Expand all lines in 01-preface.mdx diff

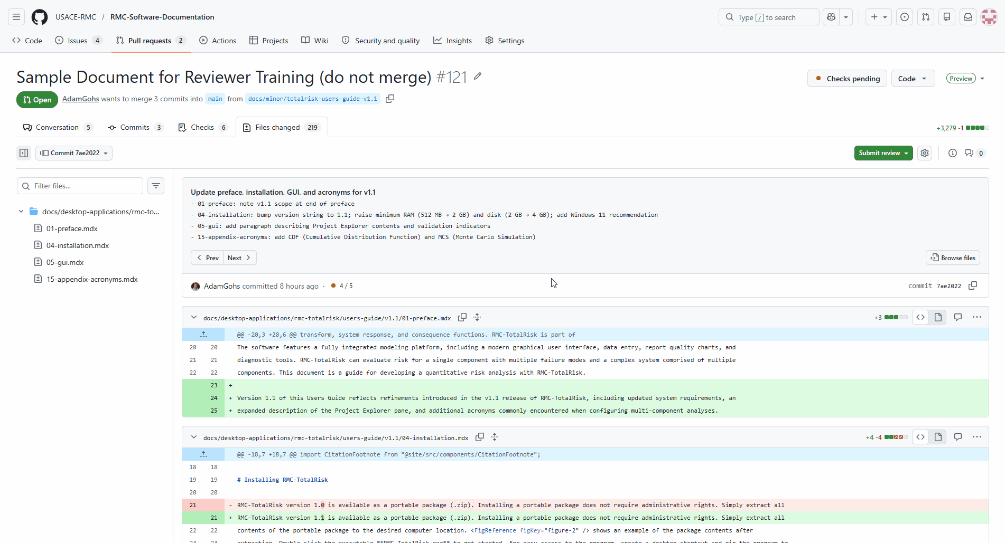[x=477, y=317]
